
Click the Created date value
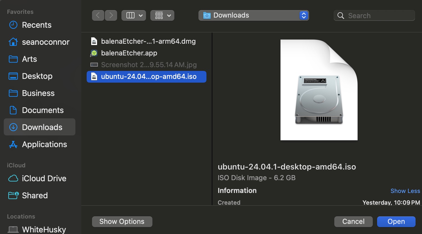pyautogui.click(x=391, y=202)
